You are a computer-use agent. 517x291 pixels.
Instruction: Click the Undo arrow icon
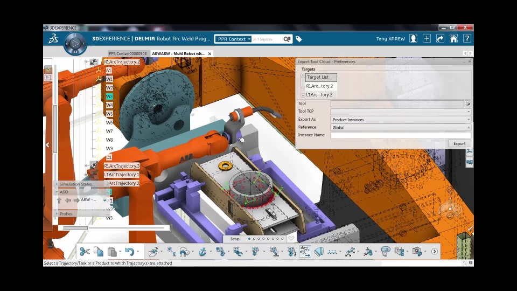[x=130, y=252]
